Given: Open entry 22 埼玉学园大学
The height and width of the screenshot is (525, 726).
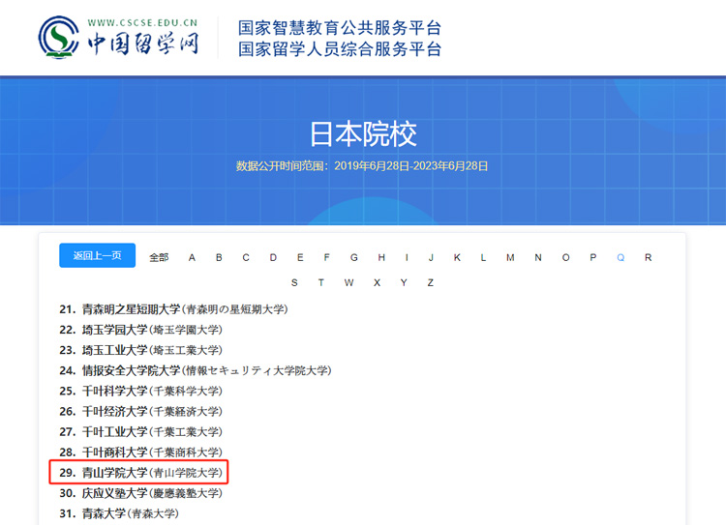Looking at the screenshot, I should tap(140, 330).
